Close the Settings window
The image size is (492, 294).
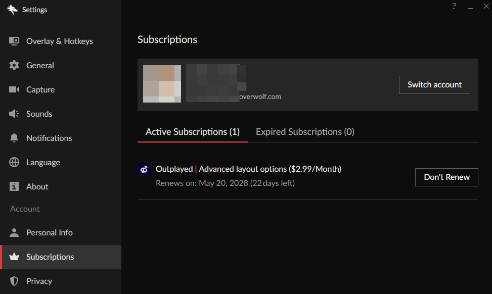(486, 6)
